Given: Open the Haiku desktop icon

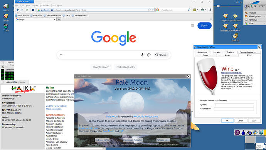Looking at the screenshot, I should pyautogui.click(x=6, y=7).
